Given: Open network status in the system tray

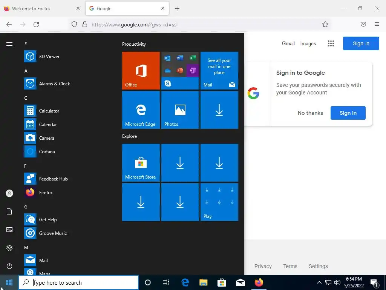Looking at the screenshot, I should point(328,282).
